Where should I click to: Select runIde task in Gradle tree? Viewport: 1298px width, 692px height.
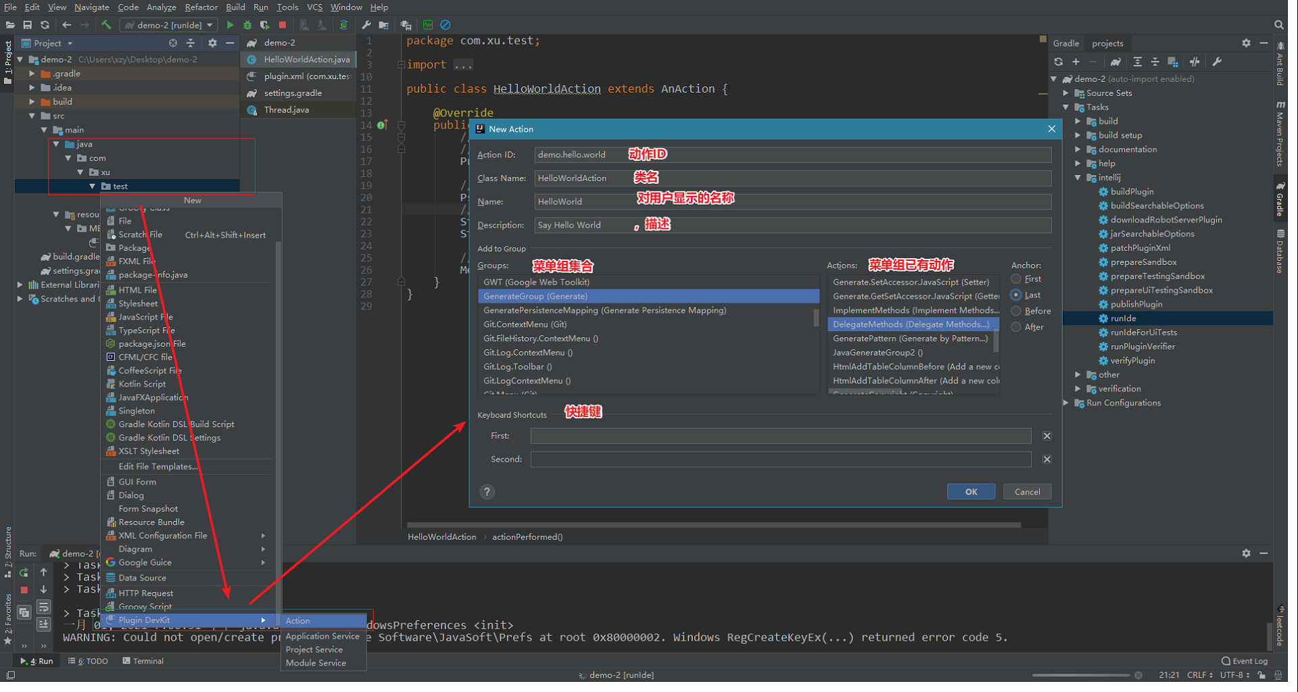point(1123,318)
